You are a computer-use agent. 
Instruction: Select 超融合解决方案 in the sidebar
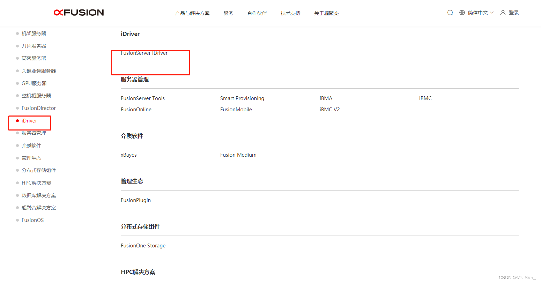click(39, 208)
